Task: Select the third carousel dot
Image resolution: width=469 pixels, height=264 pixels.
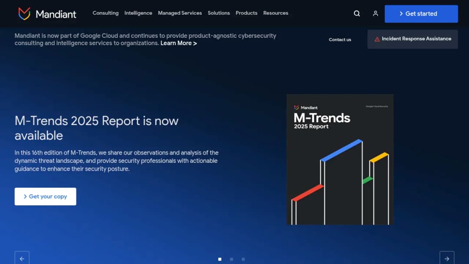Action: (x=243, y=259)
